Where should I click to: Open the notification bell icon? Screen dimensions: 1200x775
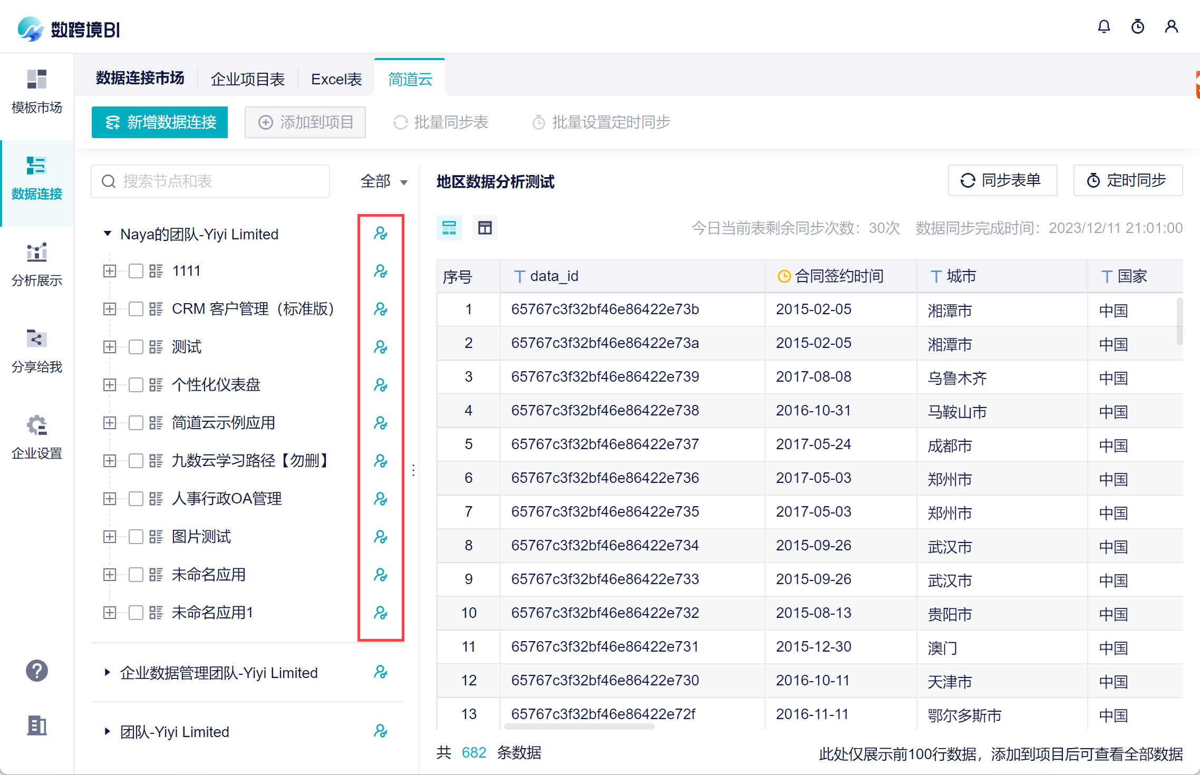pyautogui.click(x=1104, y=27)
